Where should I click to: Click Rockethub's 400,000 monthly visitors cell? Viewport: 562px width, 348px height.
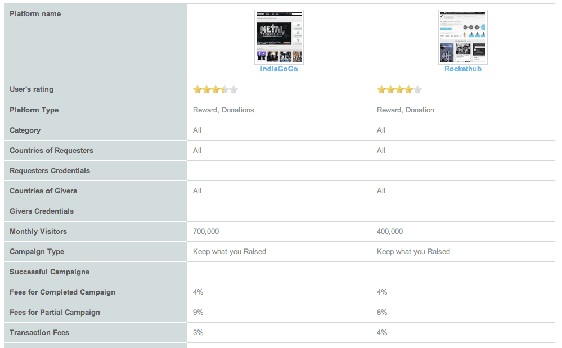[390, 232]
